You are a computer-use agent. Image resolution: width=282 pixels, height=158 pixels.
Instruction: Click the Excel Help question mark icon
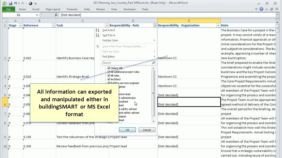tap(261, 9)
